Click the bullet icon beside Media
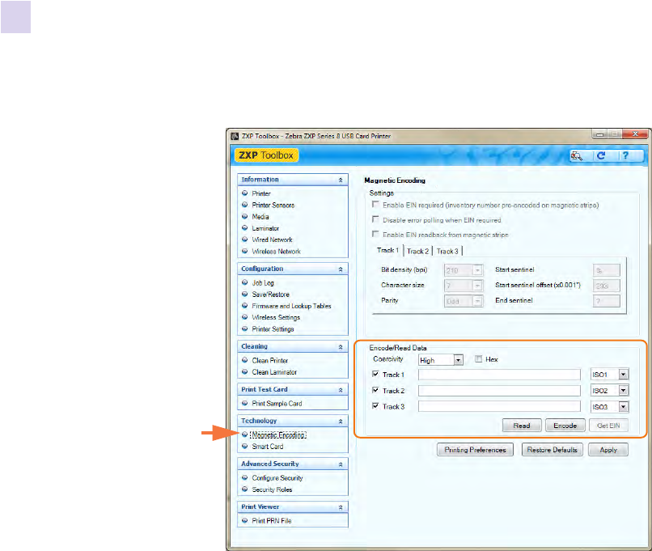Viewport: 652px width, 551px height. click(245, 216)
